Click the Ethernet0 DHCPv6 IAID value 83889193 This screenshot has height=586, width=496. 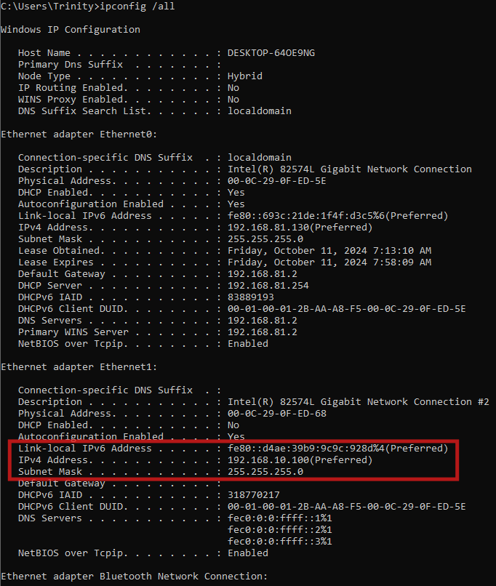click(251, 297)
